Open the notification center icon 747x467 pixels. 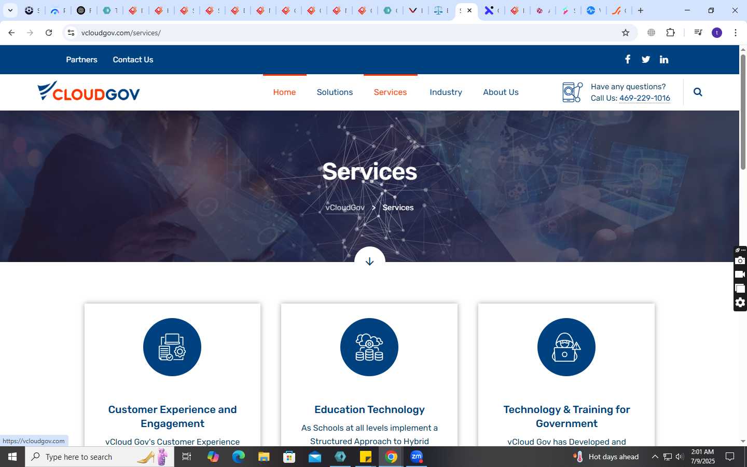(x=730, y=457)
